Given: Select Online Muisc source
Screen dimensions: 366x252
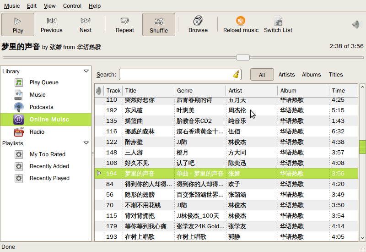Looking at the screenshot, I should click(x=46, y=120).
